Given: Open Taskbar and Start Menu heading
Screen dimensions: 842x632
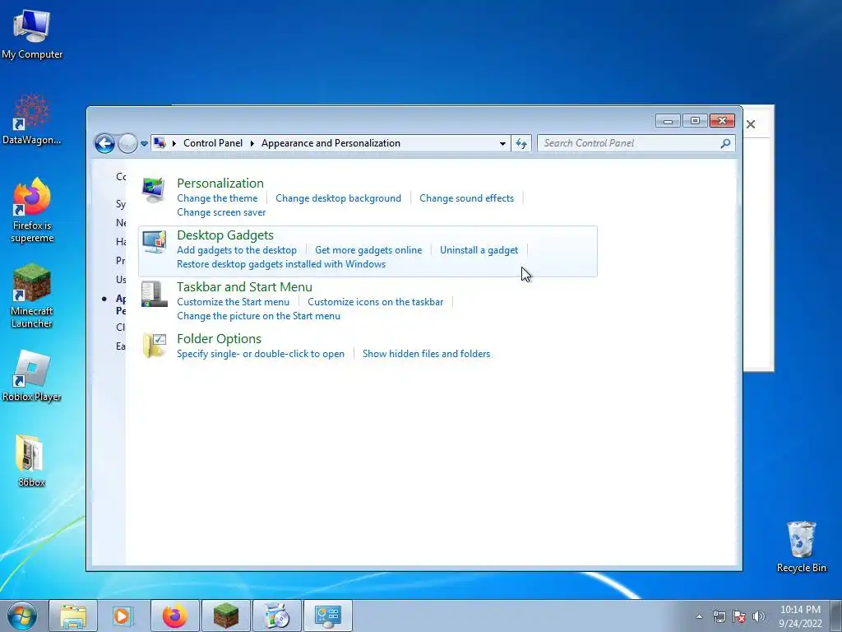Looking at the screenshot, I should pyautogui.click(x=244, y=286).
